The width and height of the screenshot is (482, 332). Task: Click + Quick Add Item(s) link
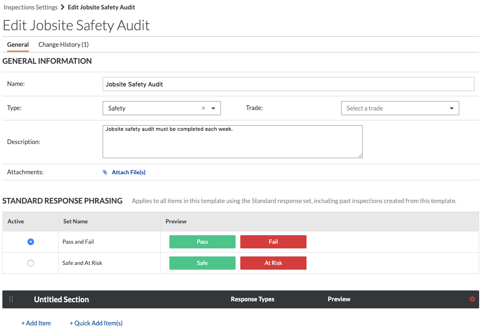point(96,323)
